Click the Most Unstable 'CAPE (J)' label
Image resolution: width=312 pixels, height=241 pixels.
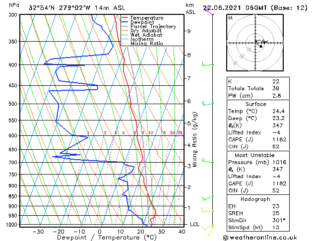coord(241,183)
